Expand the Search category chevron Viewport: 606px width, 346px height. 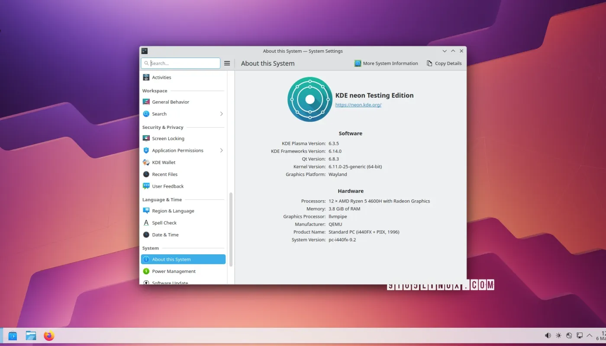point(221,114)
